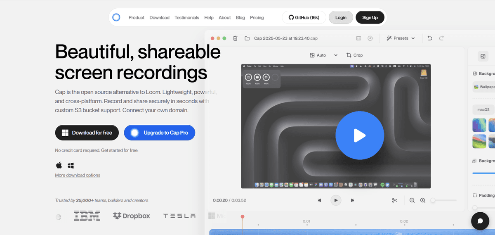The image size is (495, 235).
Task: Choose the green hills wallpaper thumbnail
Action: tap(479, 141)
